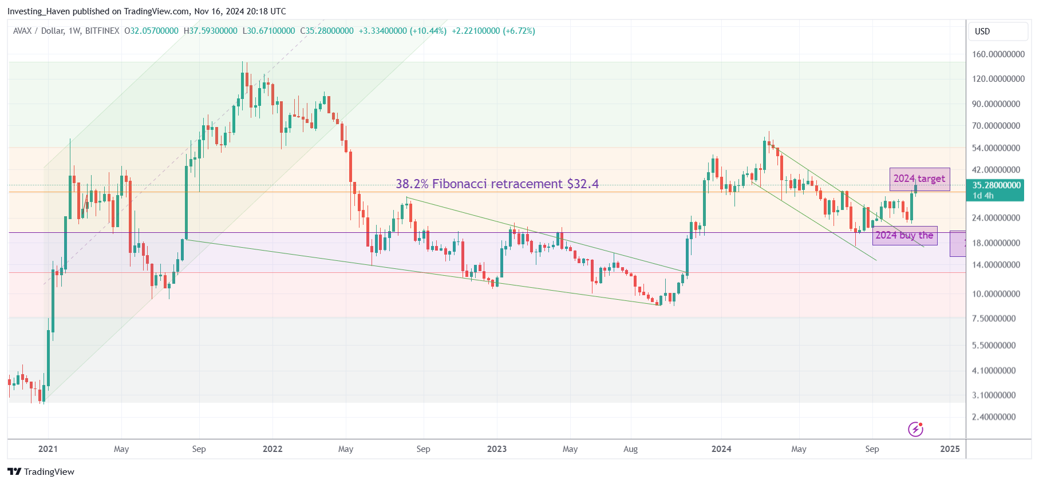
Task: Click the AVAX / Dollar symbol title
Action: click(x=66, y=31)
